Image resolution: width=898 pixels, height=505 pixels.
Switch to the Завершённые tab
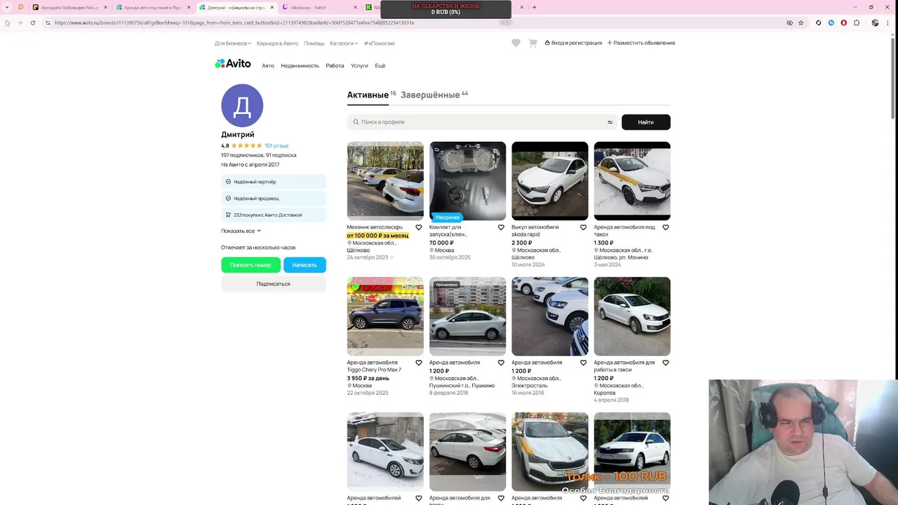(x=430, y=95)
